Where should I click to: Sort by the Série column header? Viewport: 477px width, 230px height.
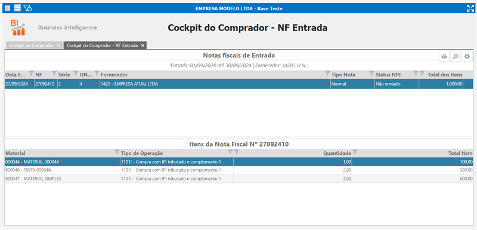64,74
